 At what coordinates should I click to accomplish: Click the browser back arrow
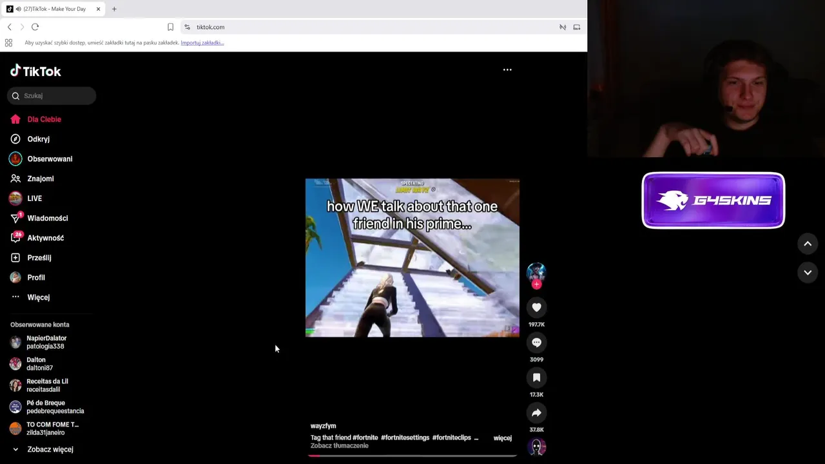9,27
